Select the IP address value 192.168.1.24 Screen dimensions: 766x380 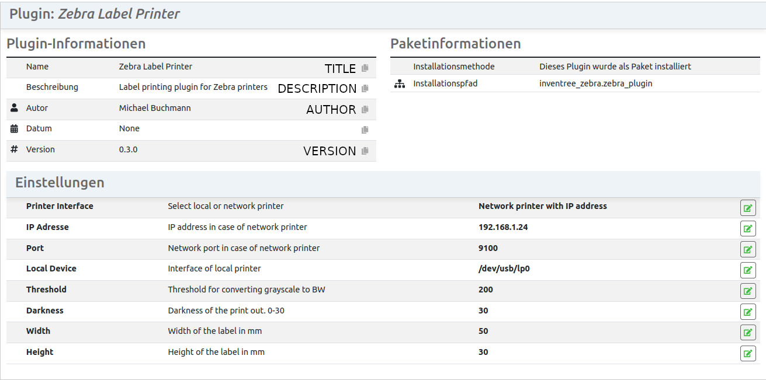(x=503, y=227)
